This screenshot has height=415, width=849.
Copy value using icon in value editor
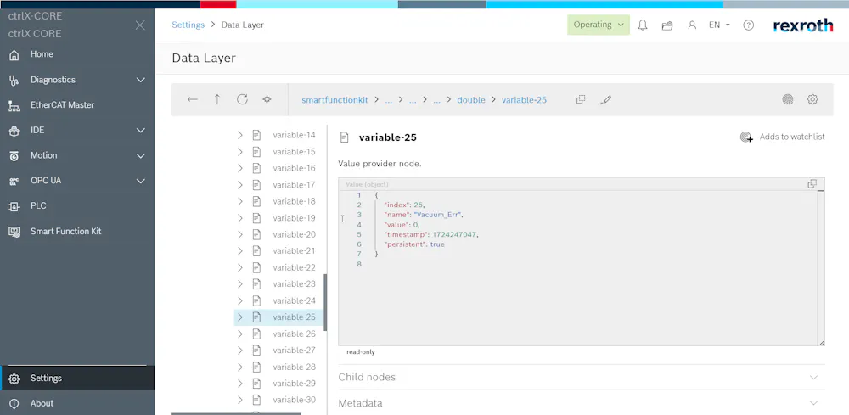(812, 184)
